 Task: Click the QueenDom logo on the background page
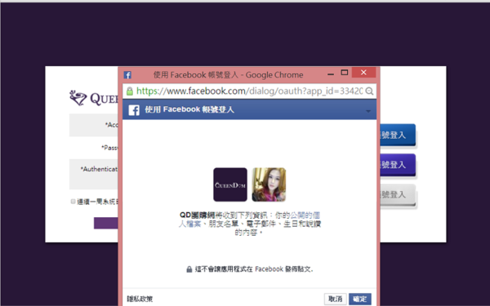tap(94, 99)
